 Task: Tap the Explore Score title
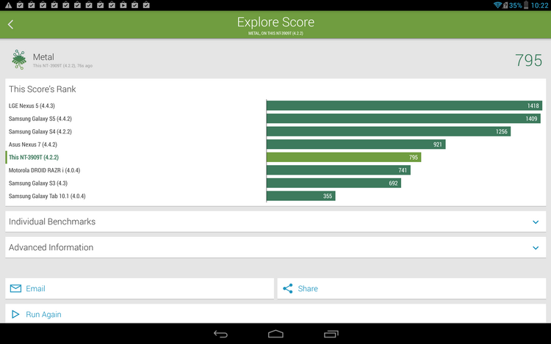275,22
